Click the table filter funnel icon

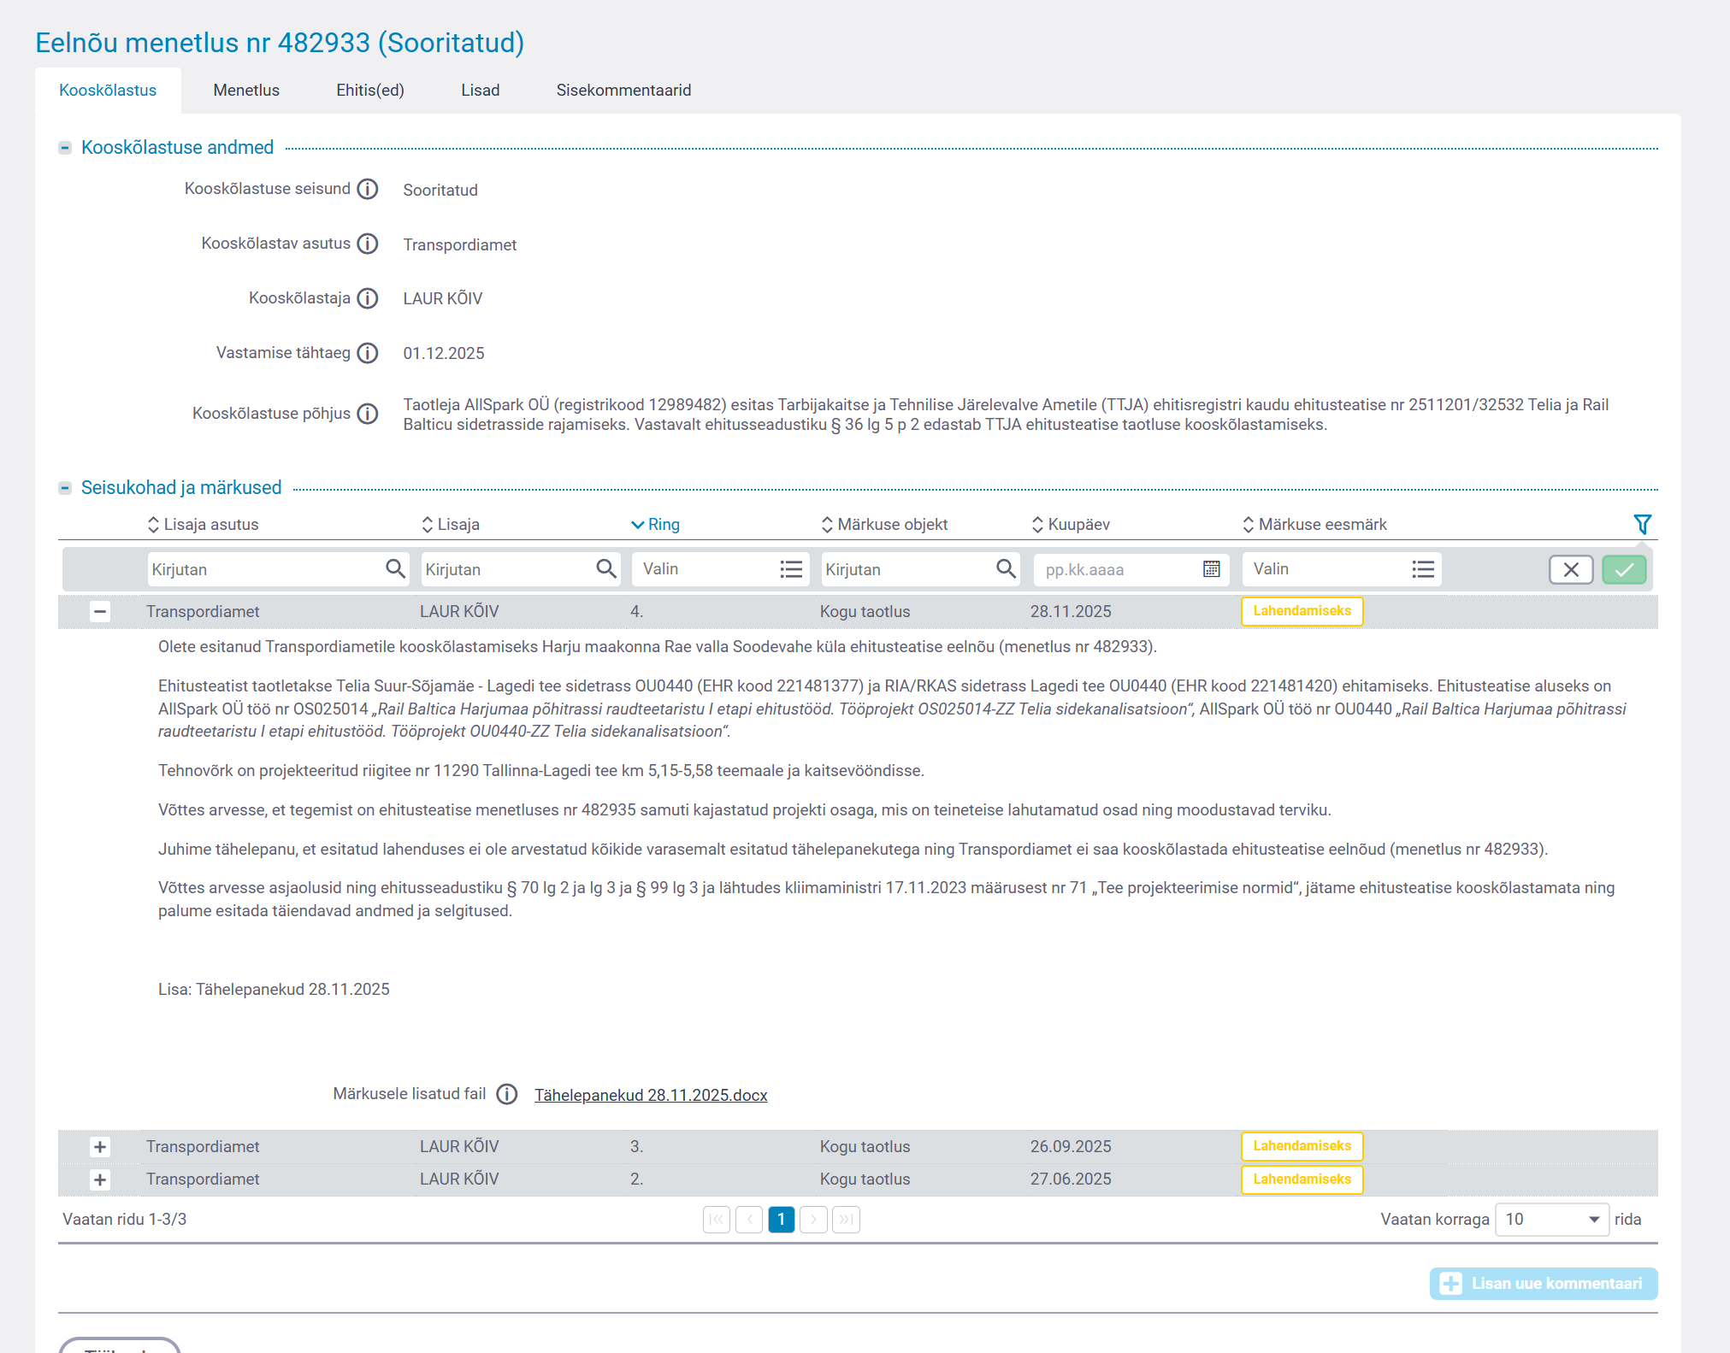1642,524
